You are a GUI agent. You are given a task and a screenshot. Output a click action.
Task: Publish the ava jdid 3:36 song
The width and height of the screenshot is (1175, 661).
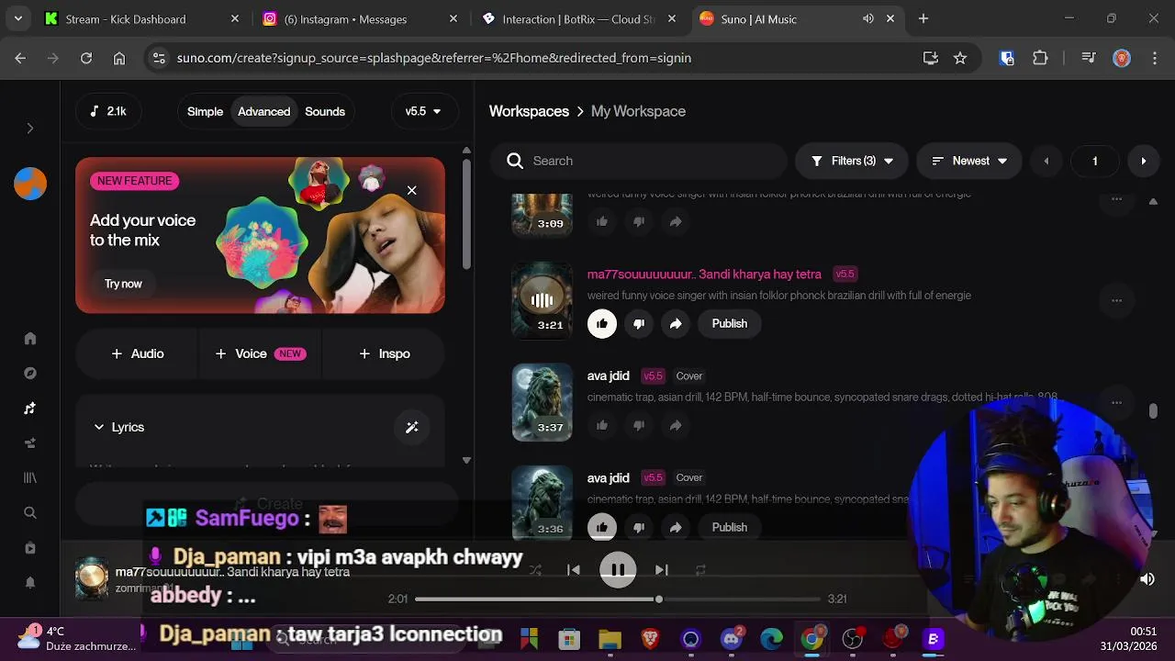[x=730, y=527]
